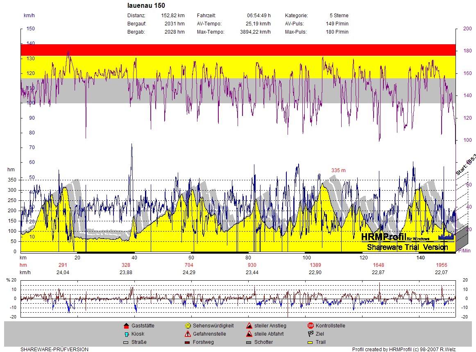The image size is (476, 352).
Task: Click the 335 m peak elevation label
Action: point(338,170)
